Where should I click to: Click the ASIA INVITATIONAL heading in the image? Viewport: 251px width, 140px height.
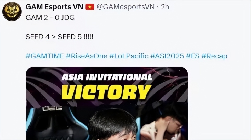[x=107, y=77]
